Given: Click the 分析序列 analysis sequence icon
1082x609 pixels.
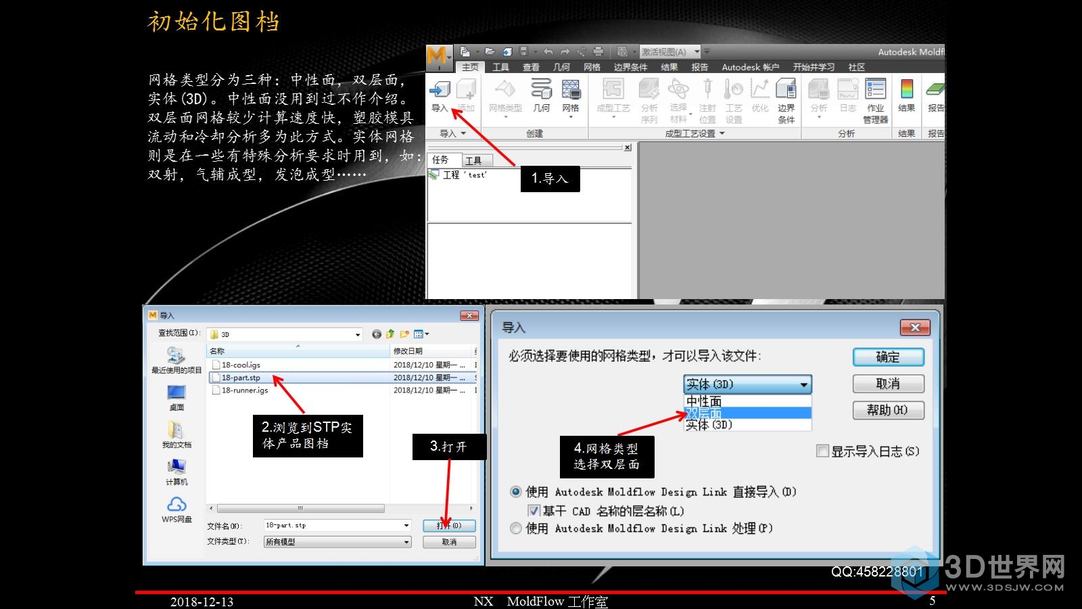Looking at the screenshot, I should [649, 89].
